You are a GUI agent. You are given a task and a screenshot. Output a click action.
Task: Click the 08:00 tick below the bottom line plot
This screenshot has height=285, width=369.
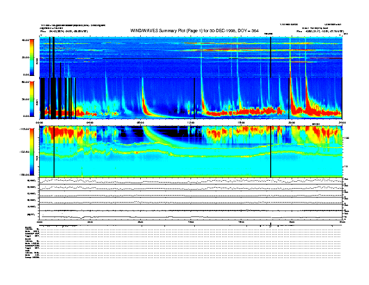tap(140, 222)
